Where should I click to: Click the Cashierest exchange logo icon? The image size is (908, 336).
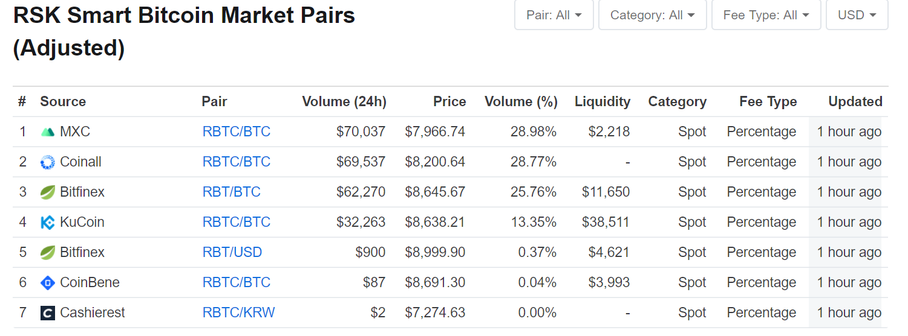pyautogui.click(x=48, y=313)
